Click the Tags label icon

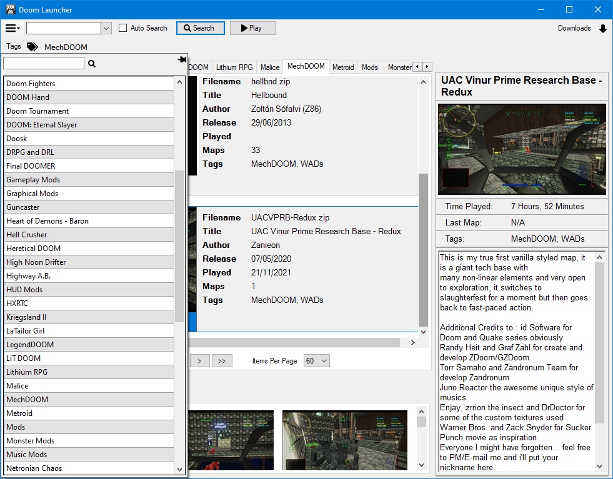coord(32,47)
